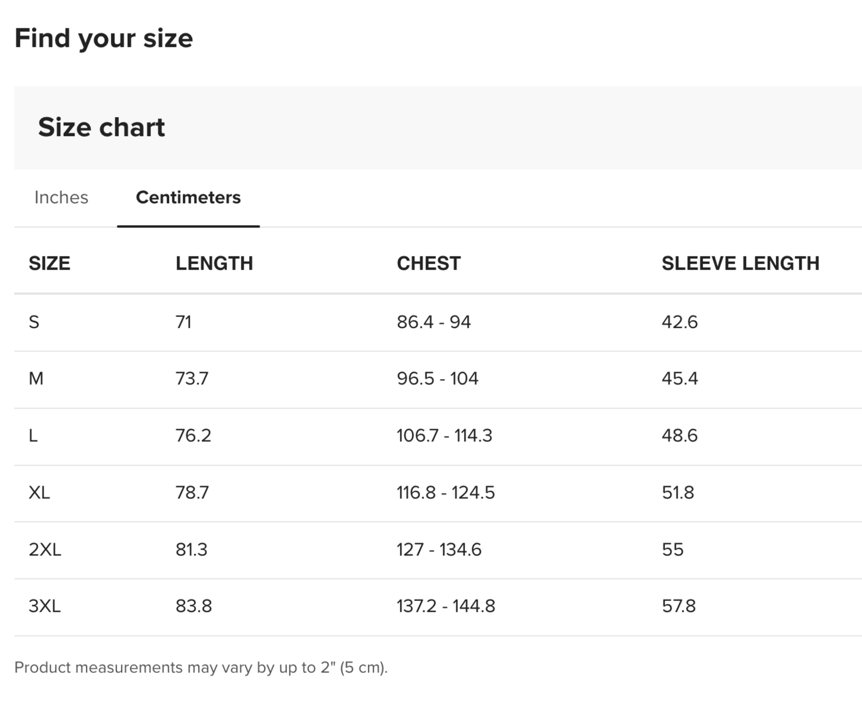Click the Size chart heading
Screen dimensions: 862x723
coord(101,127)
